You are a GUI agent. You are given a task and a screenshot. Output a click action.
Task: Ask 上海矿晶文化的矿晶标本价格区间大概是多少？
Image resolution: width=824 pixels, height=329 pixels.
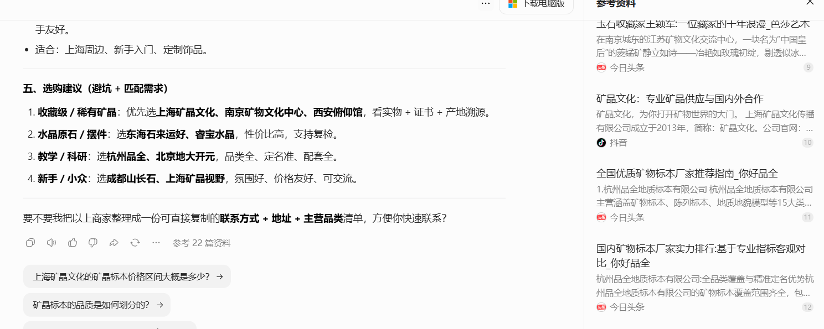127,276
